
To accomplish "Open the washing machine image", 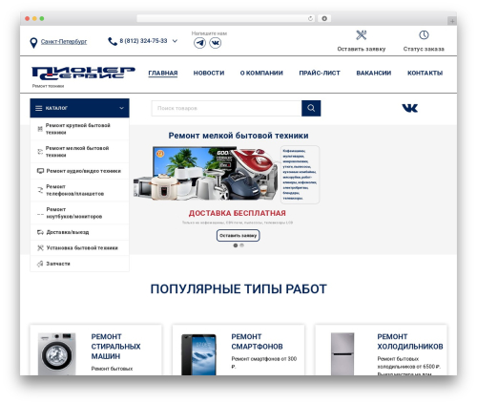I will pos(57,353).
